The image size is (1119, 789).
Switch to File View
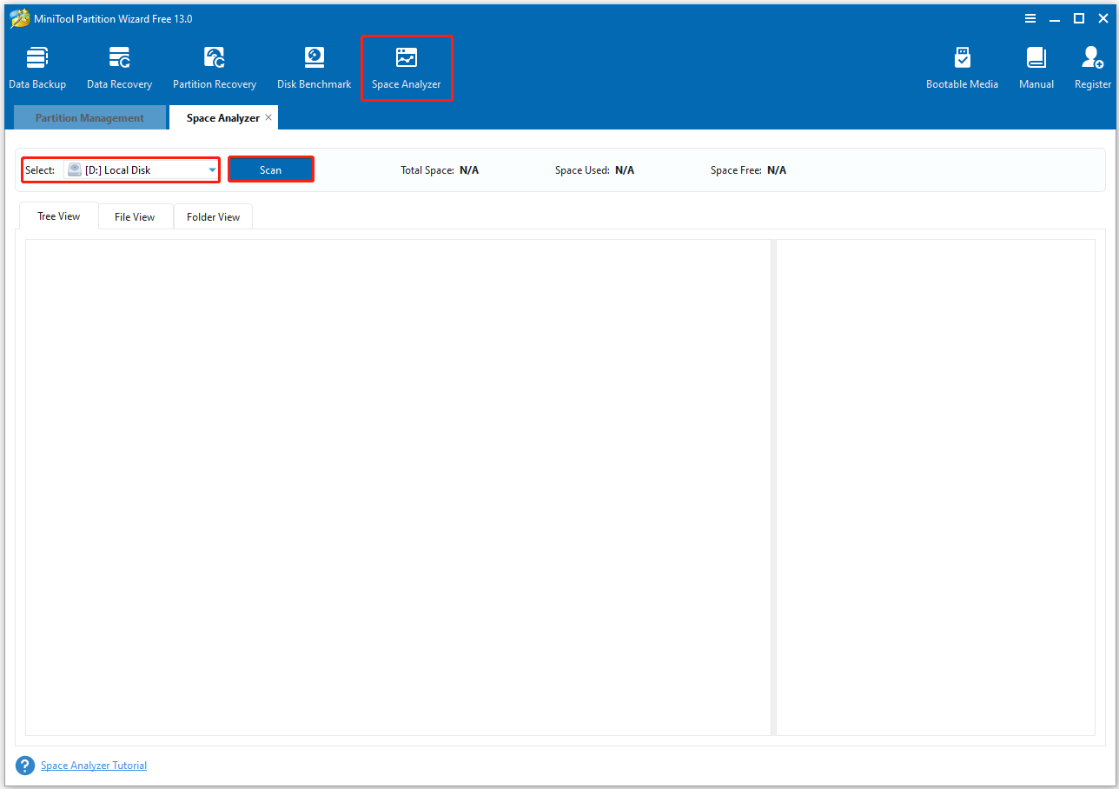(x=135, y=216)
